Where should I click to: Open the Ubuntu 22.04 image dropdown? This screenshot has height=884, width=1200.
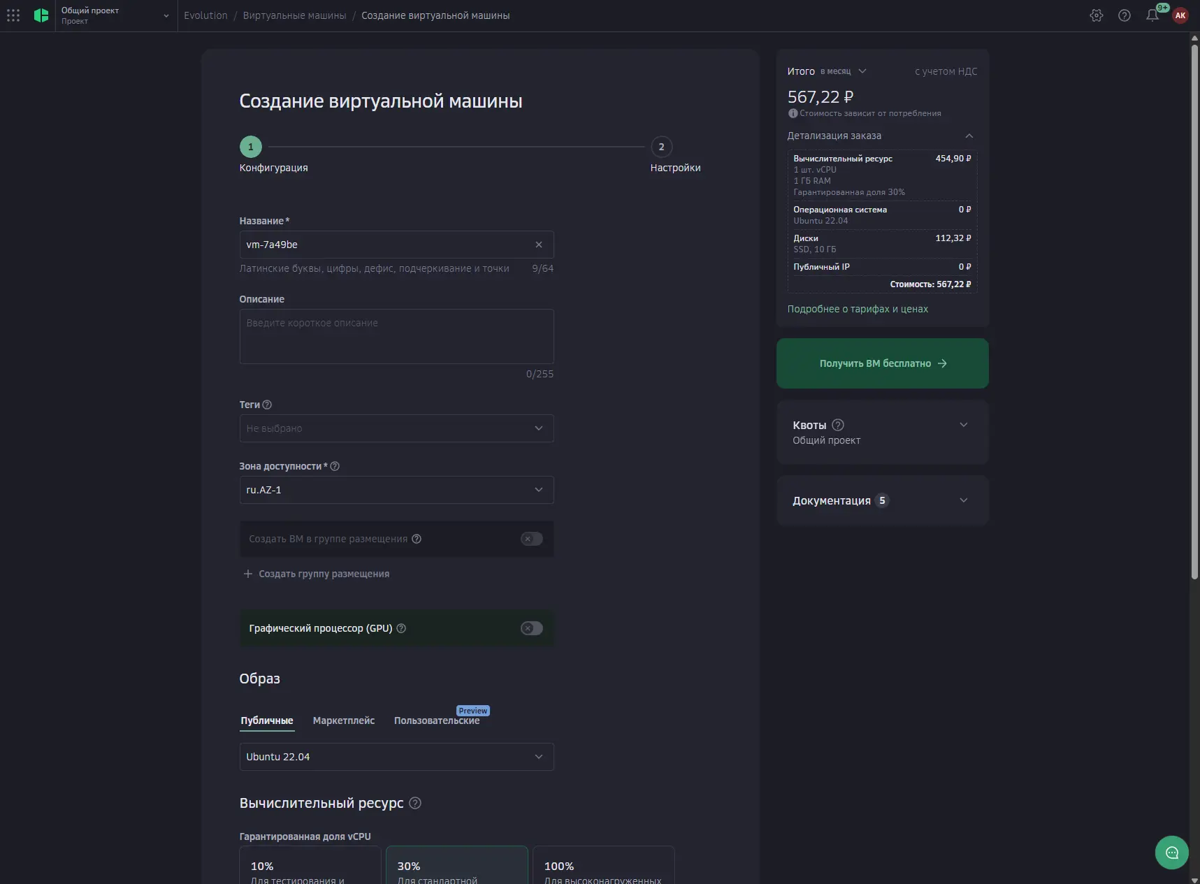click(396, 757)
